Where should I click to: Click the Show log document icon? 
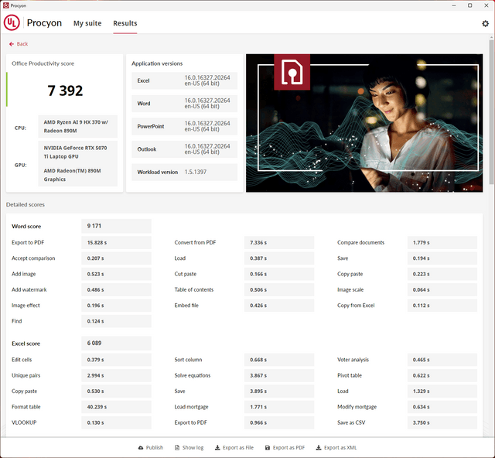click(x=177, y=448)
